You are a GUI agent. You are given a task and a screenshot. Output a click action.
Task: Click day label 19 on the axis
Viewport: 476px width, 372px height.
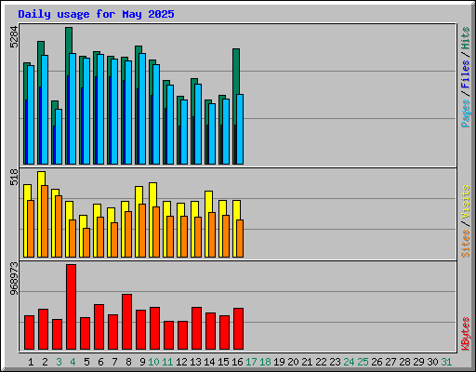coord(279,362)
